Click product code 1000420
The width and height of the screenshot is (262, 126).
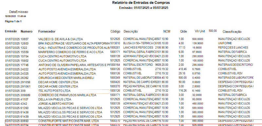click(115, 82)
